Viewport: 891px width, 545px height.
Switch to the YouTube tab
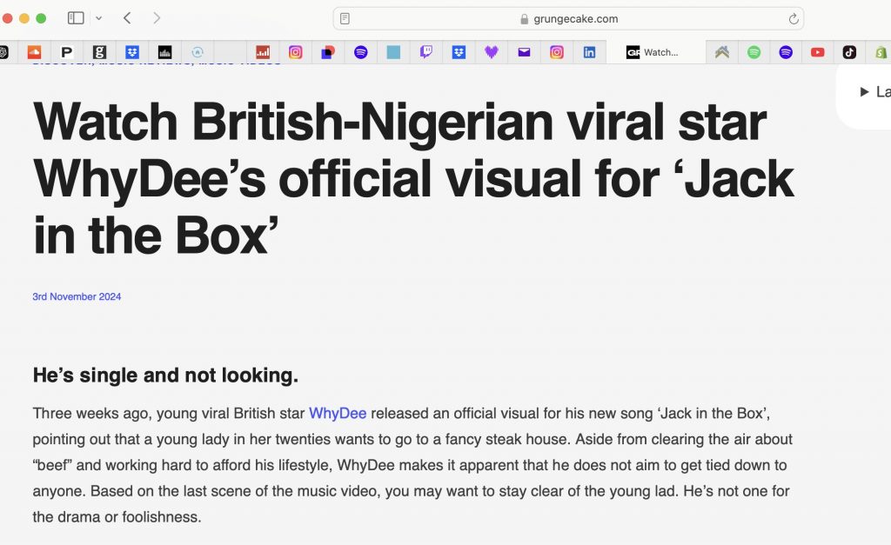click(x=817, y=52)
